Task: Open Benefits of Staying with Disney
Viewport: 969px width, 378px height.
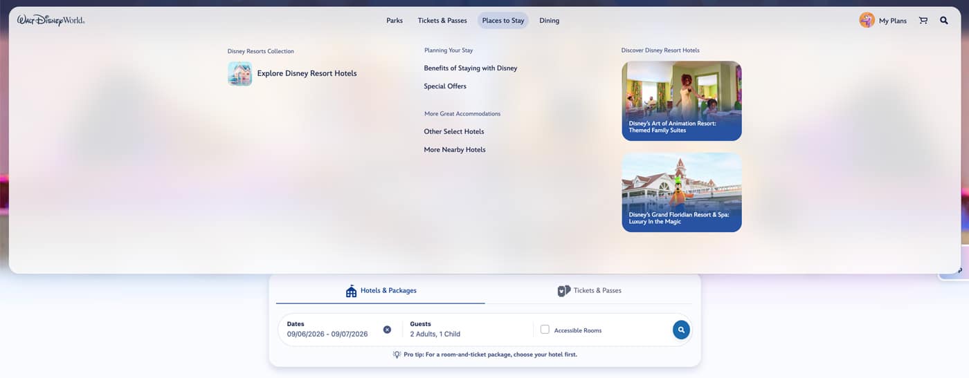Action: tap(471, 68)
